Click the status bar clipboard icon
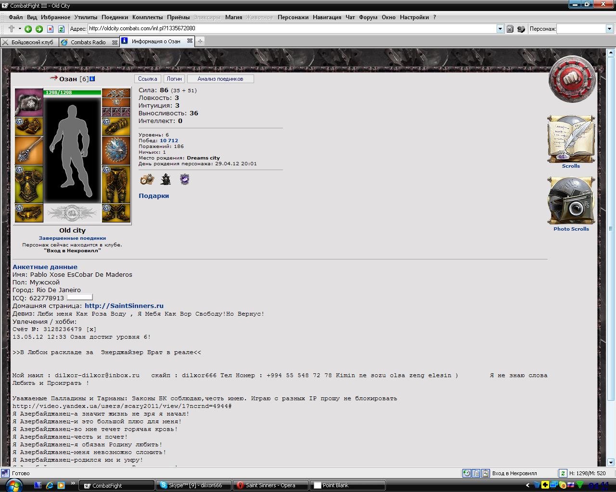This screenshot has height=492, width=616. [486, 473]
